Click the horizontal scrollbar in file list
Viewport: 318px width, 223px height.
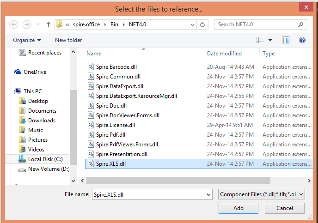pos(185,180)
